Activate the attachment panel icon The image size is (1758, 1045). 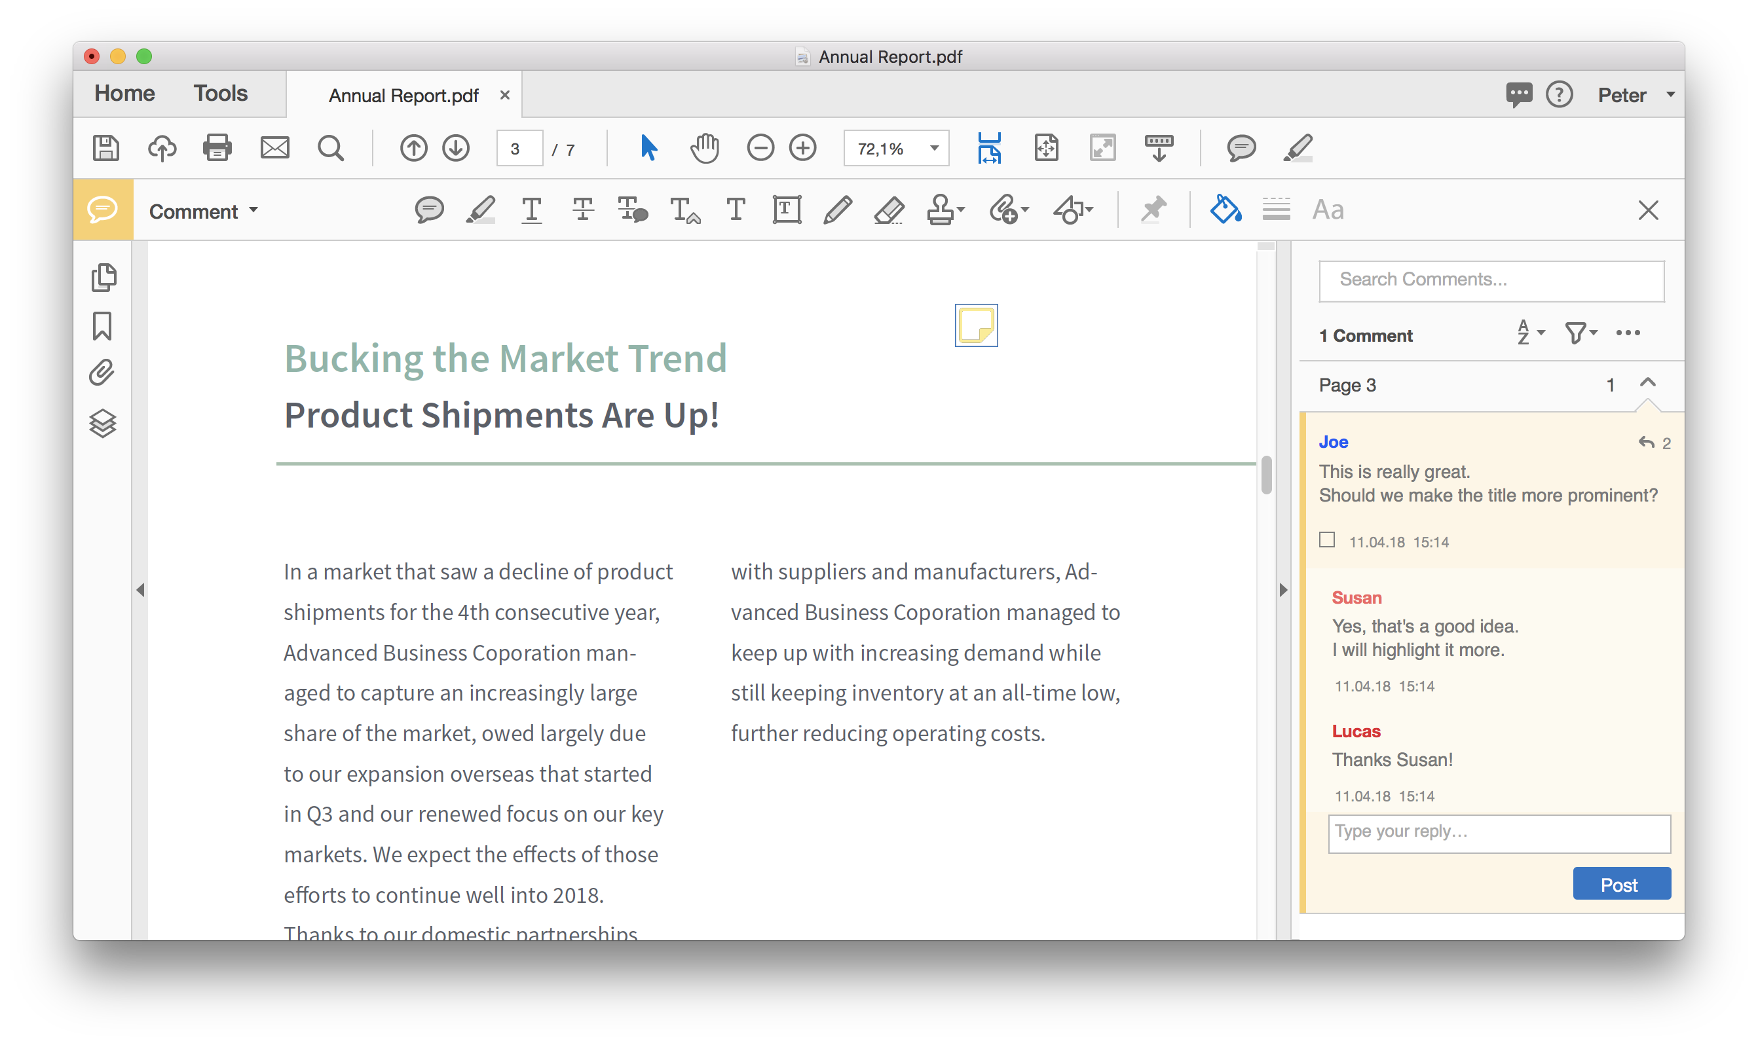point(105,371)
